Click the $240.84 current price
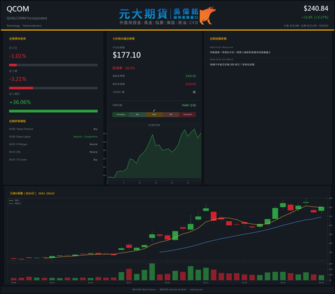The height and width of the screenshot is (294, 335). (x=316, y=9)
